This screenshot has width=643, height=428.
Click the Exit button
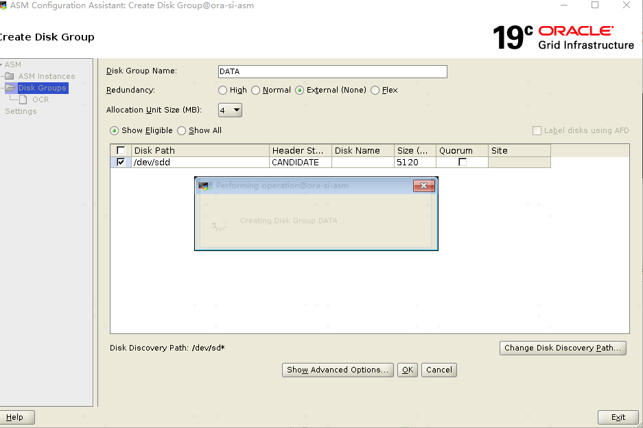[x=618, y=417]
